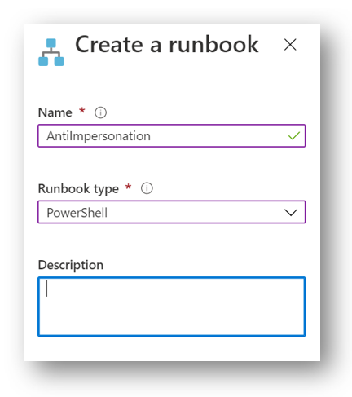The width and height of the screenshot is (352, 397).
Task: Click the red asterisk beside Runbook type
Action: click(128, 187)
